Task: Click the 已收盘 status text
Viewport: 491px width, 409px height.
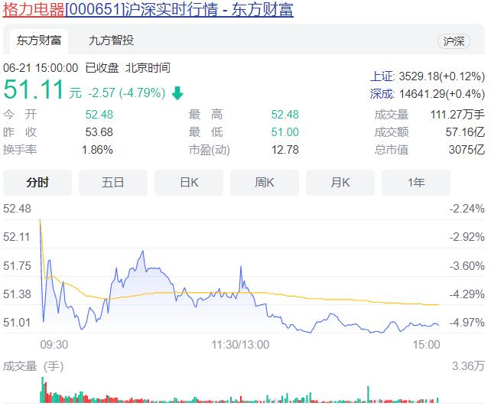Action: [x=102, y=68]
